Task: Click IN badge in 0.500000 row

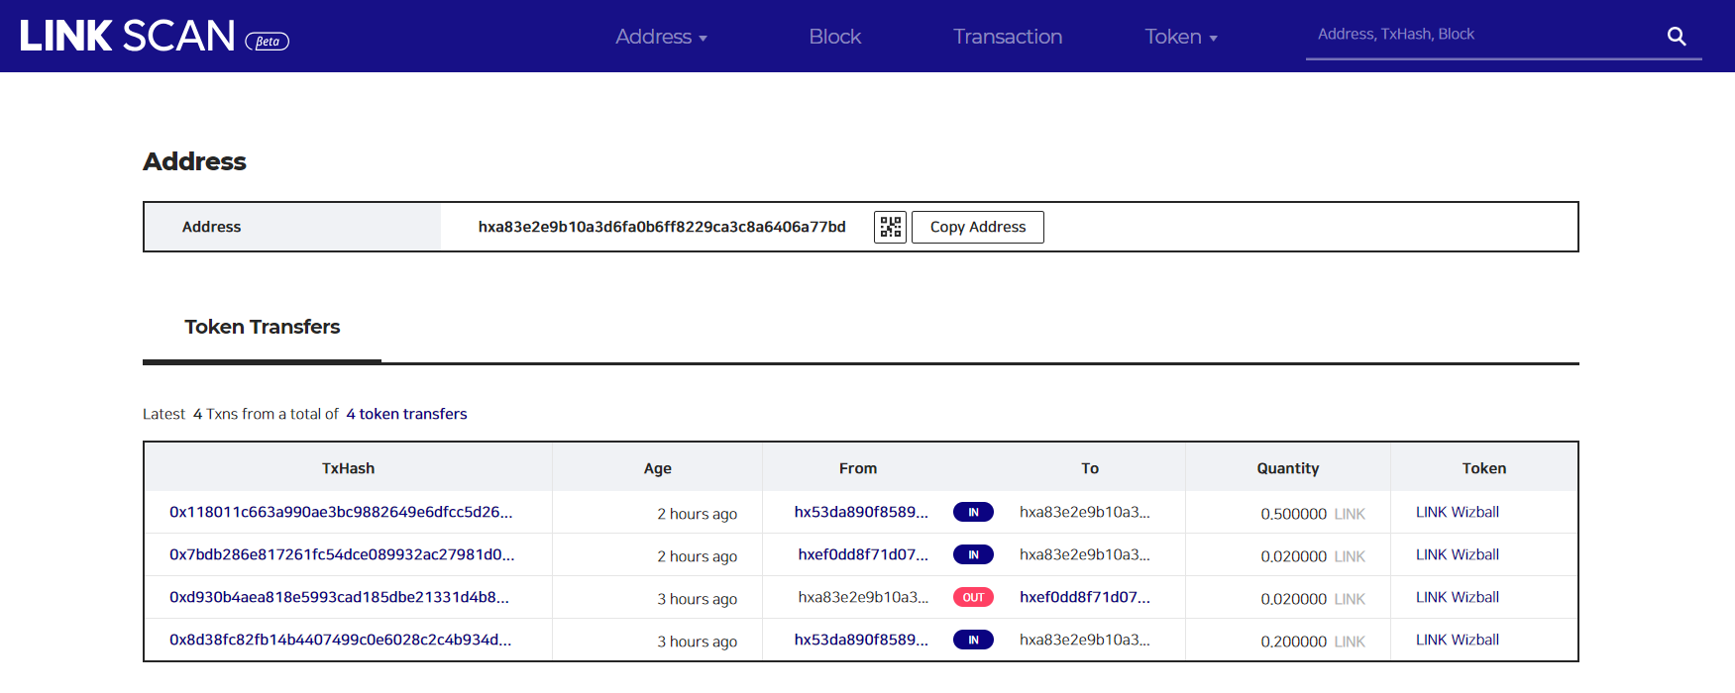Action: point(973,512)
